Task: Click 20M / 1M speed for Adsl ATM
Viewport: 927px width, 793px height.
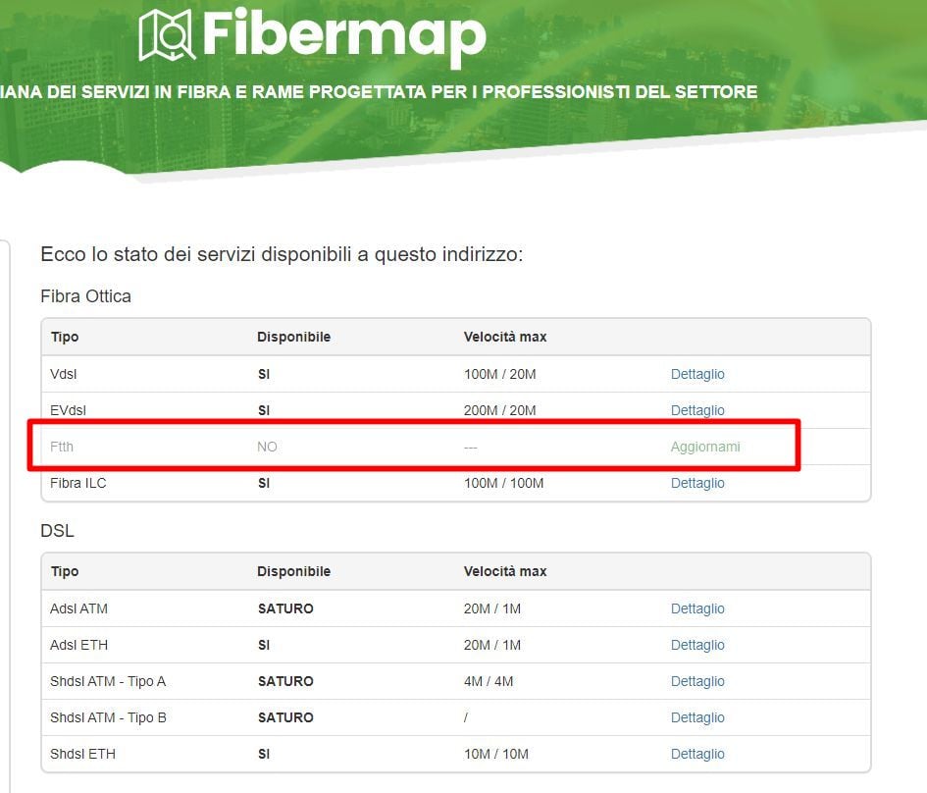Action: (x=491, y=609)
